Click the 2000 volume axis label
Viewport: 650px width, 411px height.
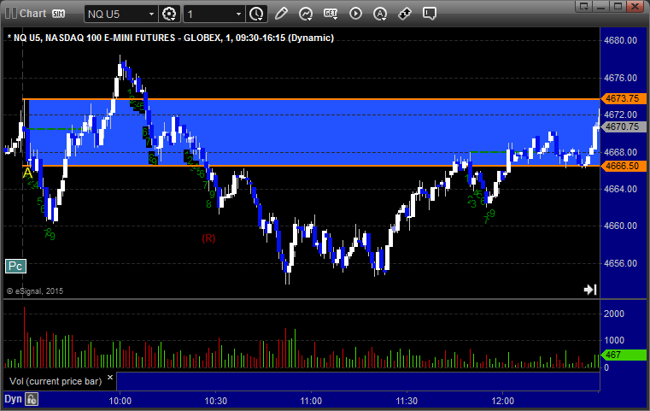(614, 314)
